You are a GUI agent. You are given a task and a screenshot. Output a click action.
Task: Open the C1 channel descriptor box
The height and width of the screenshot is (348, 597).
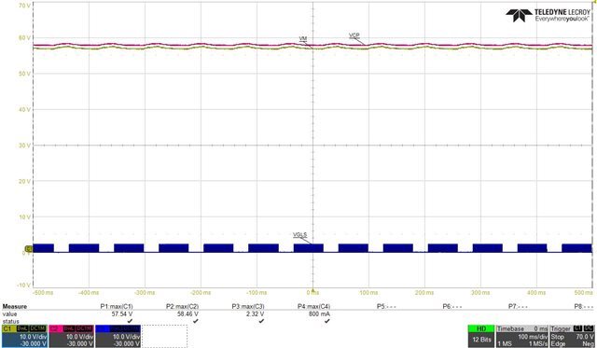(x=24, y=336)
